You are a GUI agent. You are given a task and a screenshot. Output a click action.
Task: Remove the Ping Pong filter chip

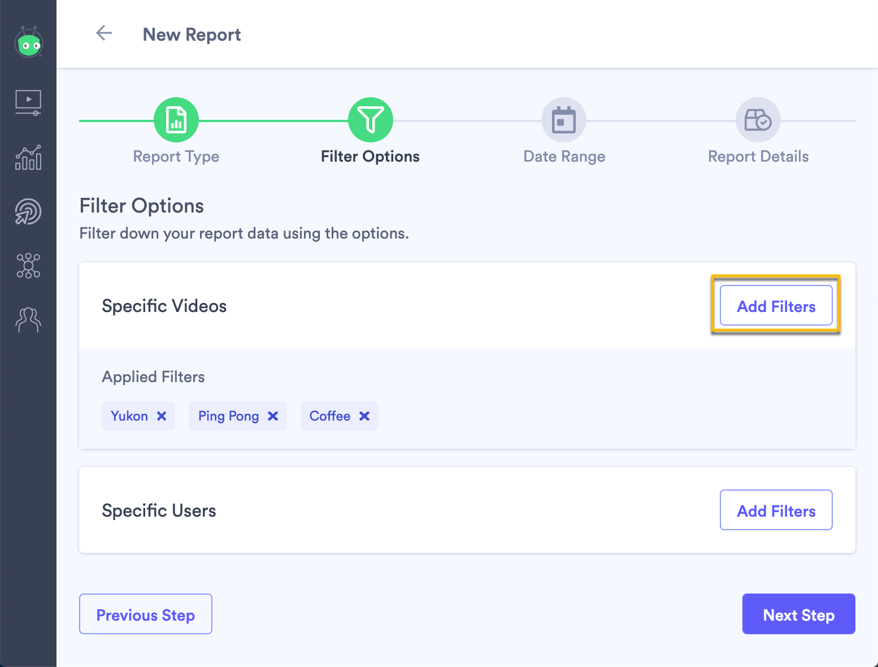tap(273, 416)
